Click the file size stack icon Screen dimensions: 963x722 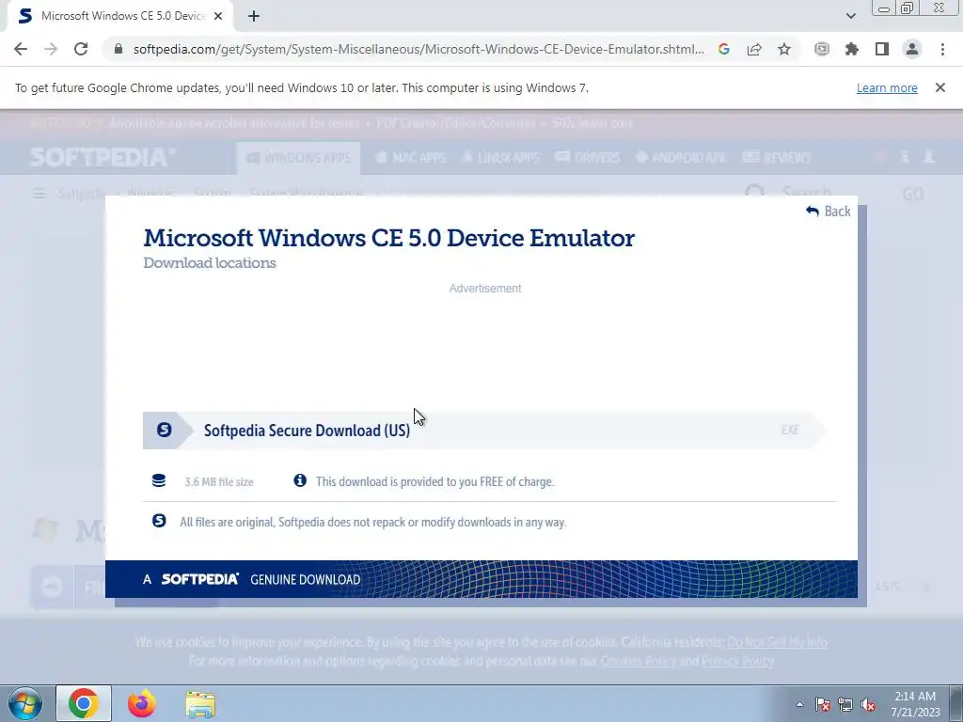tap(159, 480)
